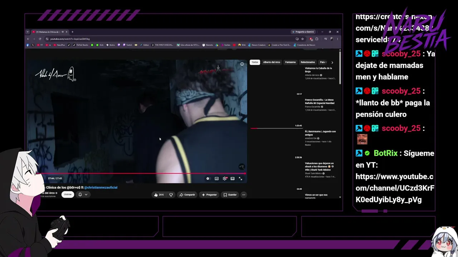Image resolution: width=458 pixels, height=257 pixels.
Task: Open the Botrix bookmark
Action: point(111,45)
